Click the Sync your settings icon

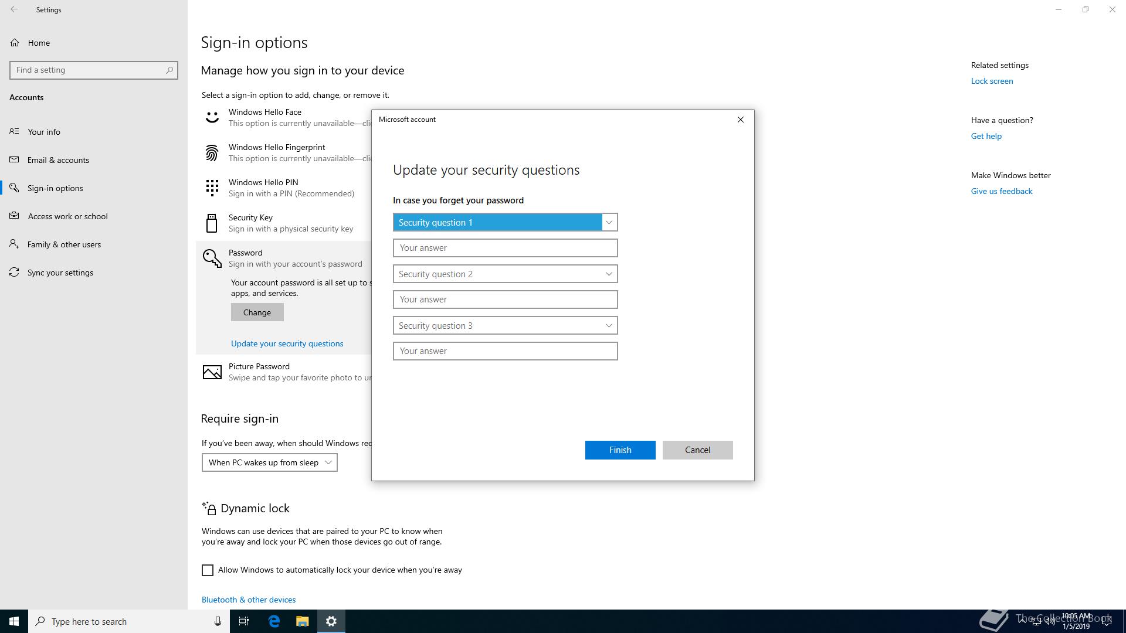click(x=15, y=272)
